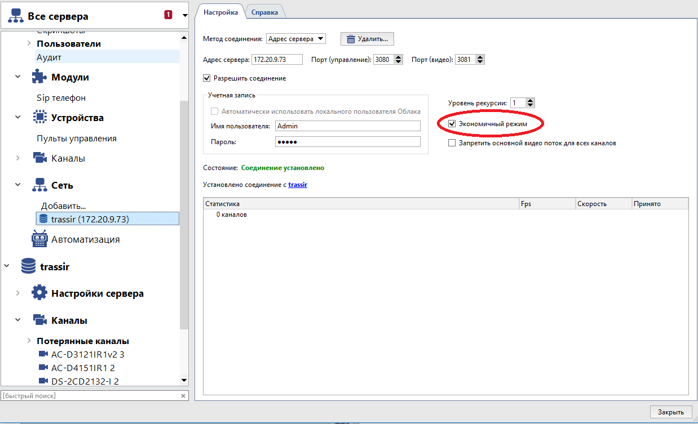
Task: Click the Скорость column header
Action: pyautogui.click(x=604, y=204)
